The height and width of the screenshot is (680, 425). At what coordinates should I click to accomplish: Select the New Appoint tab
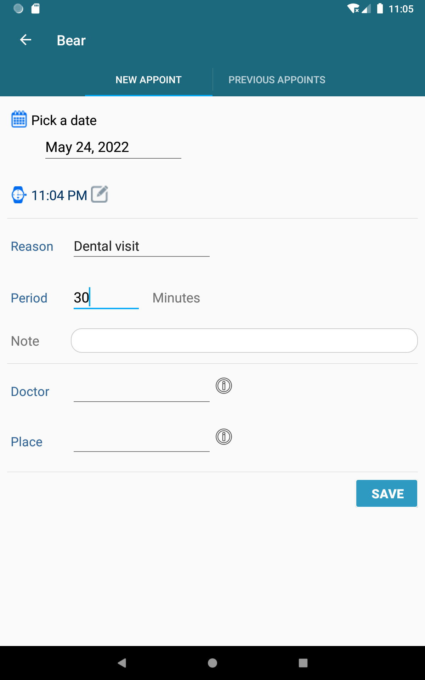(x=149, y=80)
